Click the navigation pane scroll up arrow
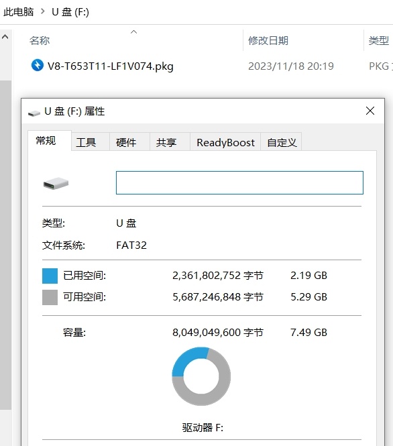 click(5, 37)
